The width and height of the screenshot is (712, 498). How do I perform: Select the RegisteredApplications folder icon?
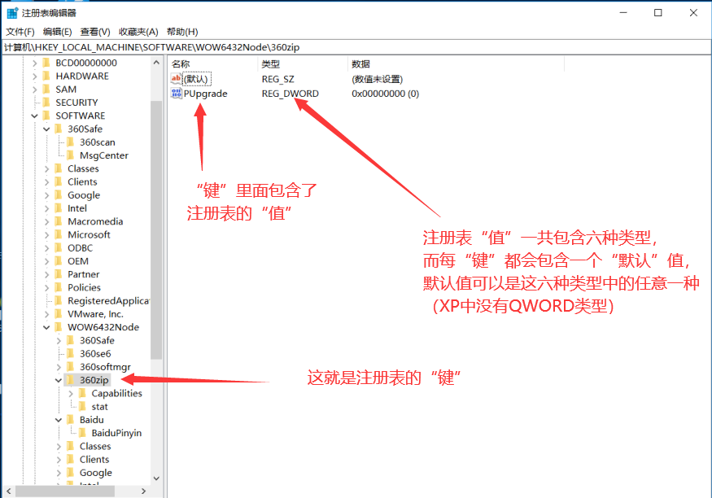[x=58, y=300]
